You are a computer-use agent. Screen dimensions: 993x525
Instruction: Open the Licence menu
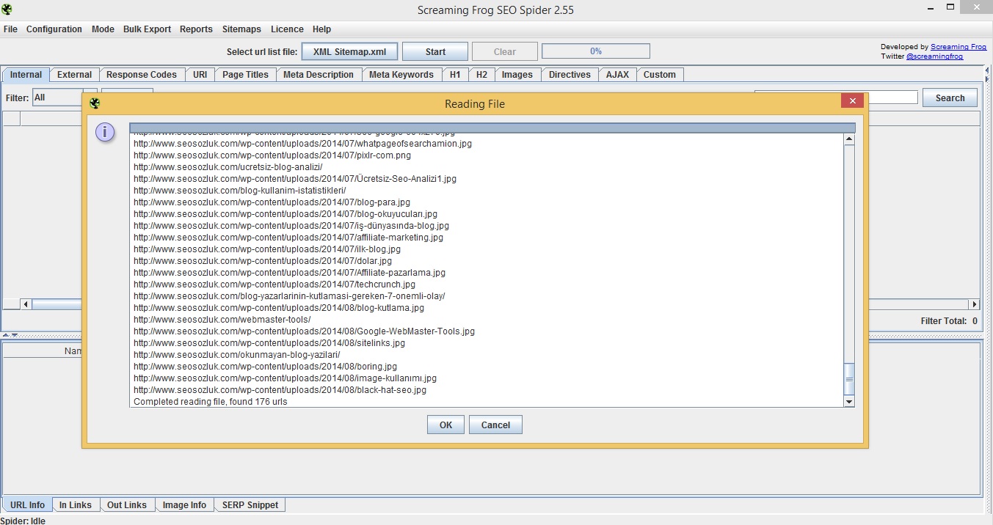287,29
